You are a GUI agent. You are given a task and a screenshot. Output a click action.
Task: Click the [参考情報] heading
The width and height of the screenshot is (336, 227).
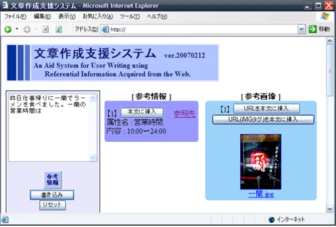click(x=151, y=97)
